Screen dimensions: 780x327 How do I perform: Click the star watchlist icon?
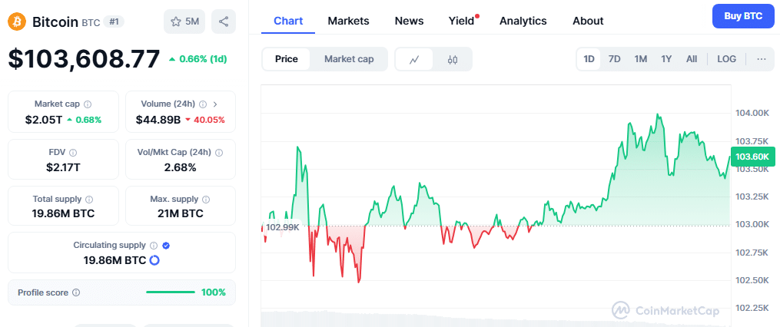click(x=176, y=21)
